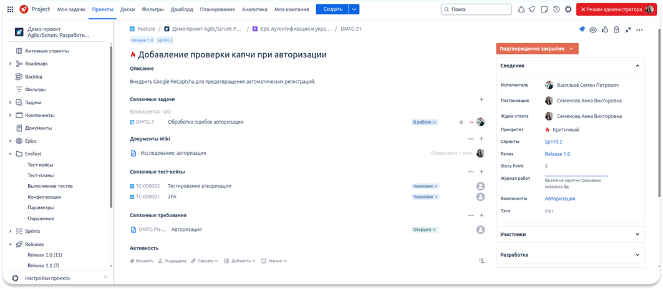Collapse the Сведения panel
663x289 pixels.
coord(637,66)
